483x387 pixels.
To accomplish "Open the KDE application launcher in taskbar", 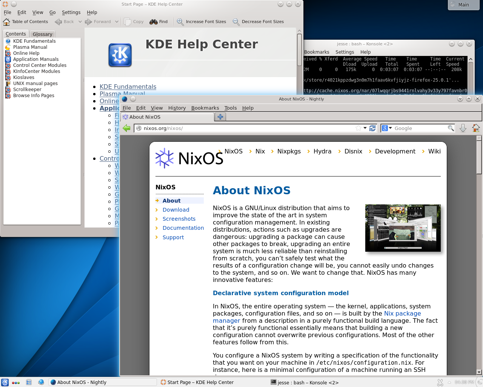I will click(5, 382).
